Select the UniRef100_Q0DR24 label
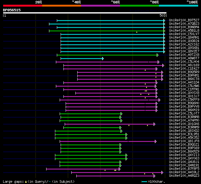 click(x=184, y=41)
